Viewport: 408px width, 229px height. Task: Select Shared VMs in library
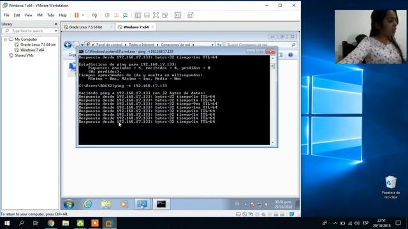pos(24,55)
